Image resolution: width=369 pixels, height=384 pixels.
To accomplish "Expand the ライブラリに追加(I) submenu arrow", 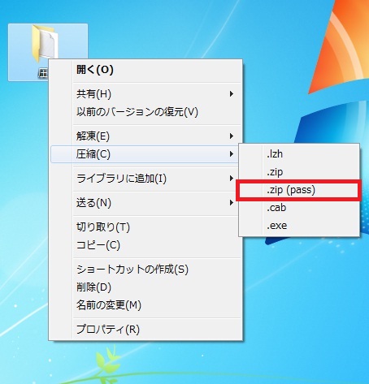I will coord(231,178).
